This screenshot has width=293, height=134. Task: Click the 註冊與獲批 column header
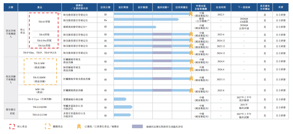click(x=182, y=7)
